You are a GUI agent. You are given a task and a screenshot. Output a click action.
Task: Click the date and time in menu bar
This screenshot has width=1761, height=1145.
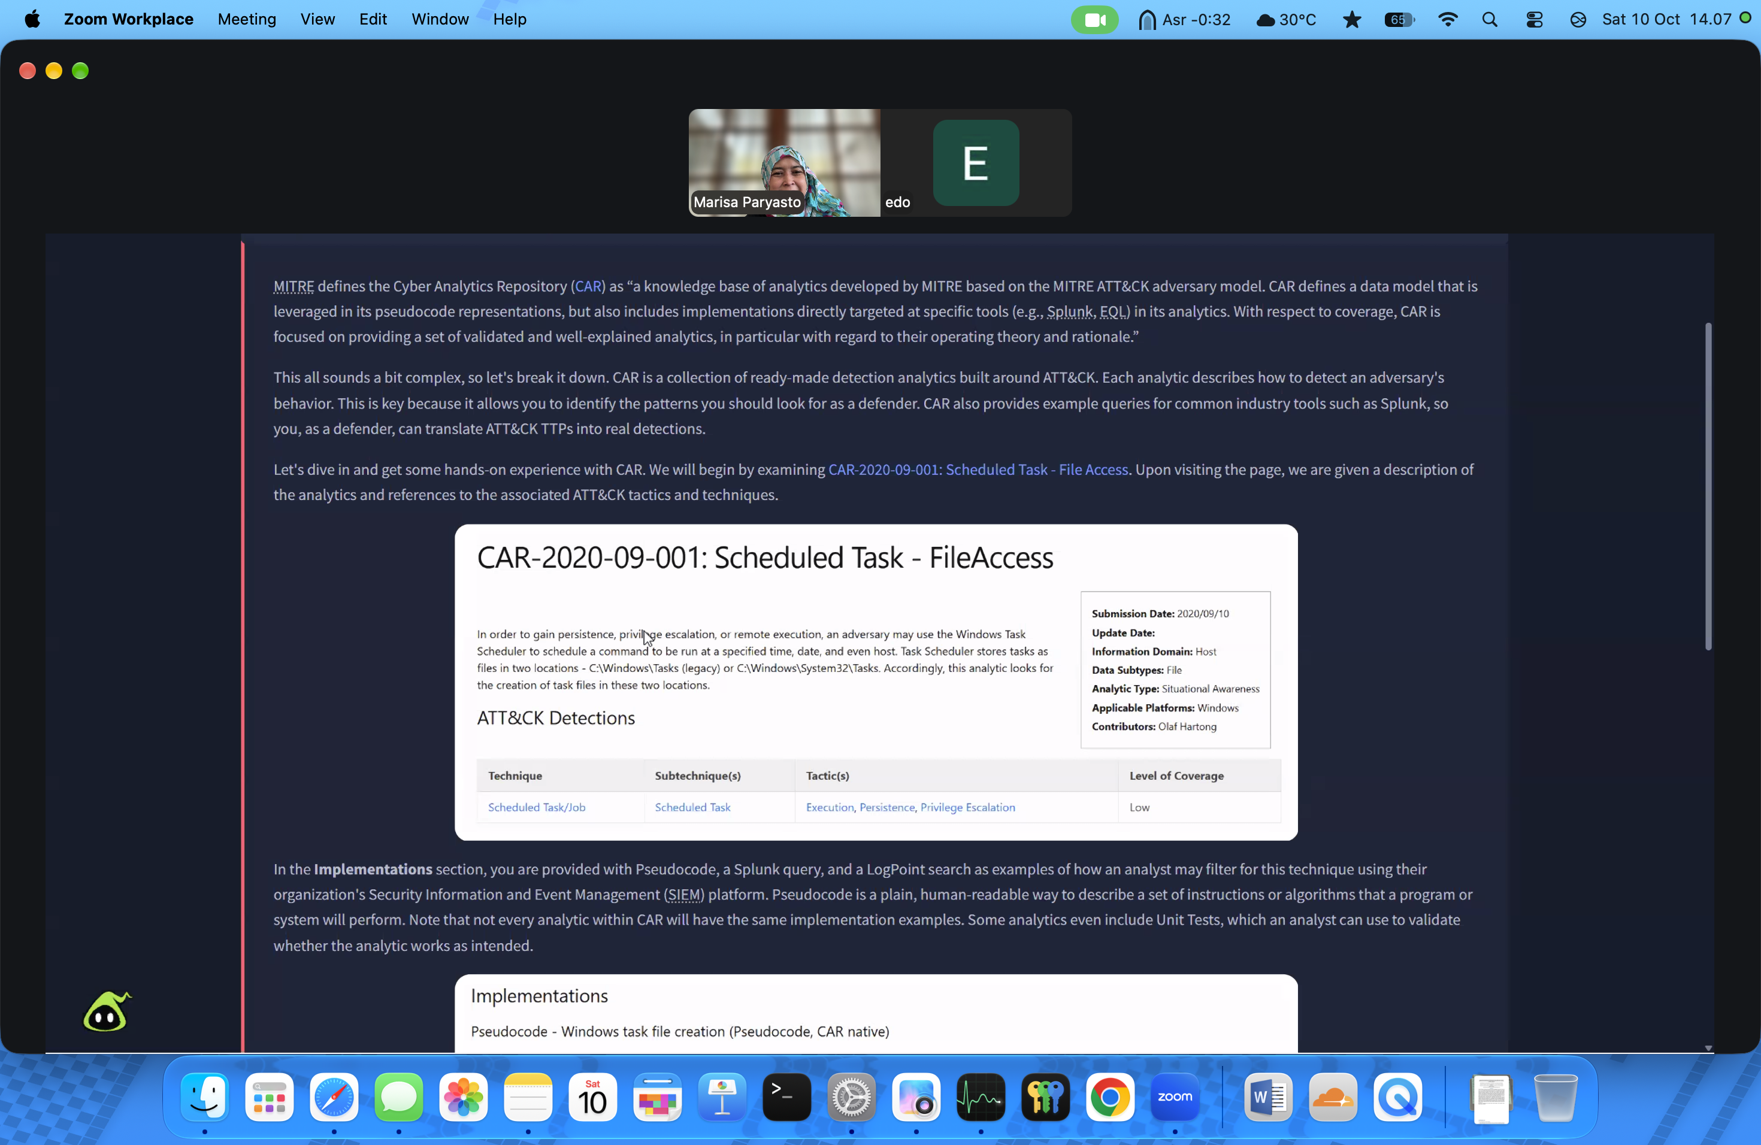pos(1666,19)
